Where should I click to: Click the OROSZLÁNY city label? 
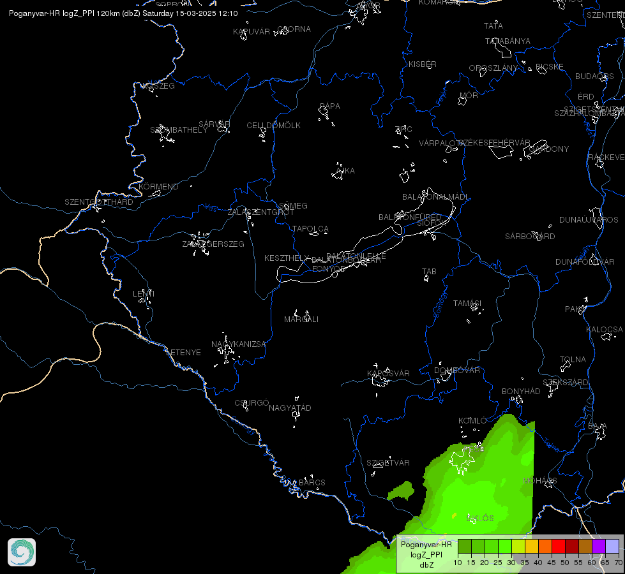[x=493, y=68]
